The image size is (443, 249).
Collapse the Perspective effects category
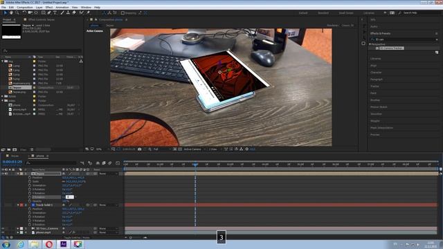[370, 44]
